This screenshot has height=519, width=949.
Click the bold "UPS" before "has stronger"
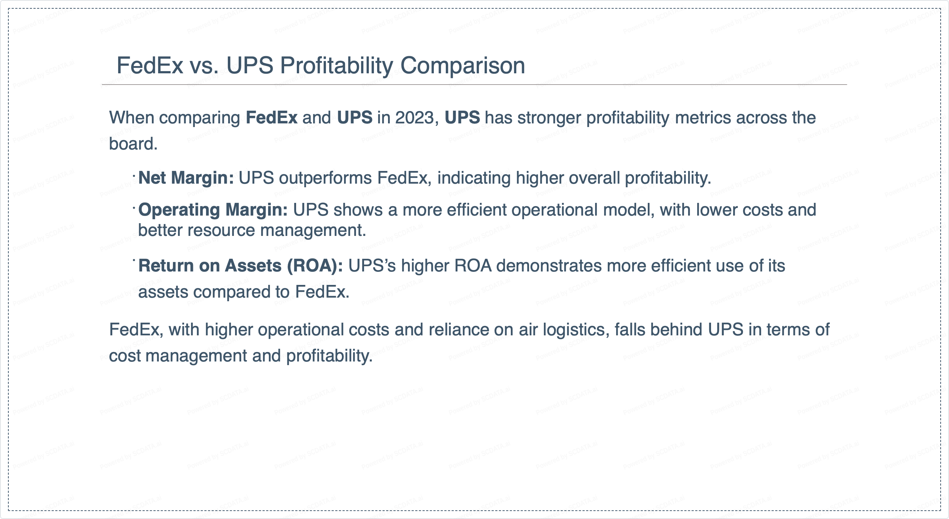(462, 118)
